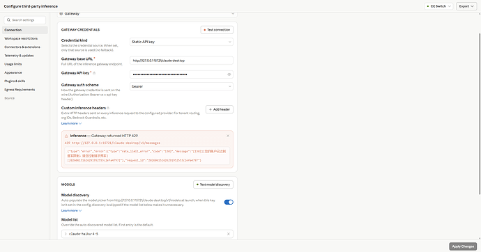Dismiss the Inference HTTP 429 error
The width and height of the screenshot is (481, 252).
[228, 136]
